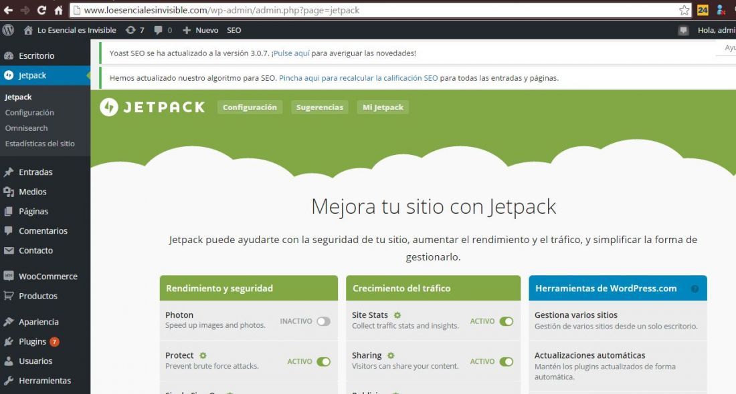Image resolution: width=736 pixels, height=394 pixels.
Task: Open Jetpack submenu item Configuración
Action: pyautogui.click(x=29, y=112)
